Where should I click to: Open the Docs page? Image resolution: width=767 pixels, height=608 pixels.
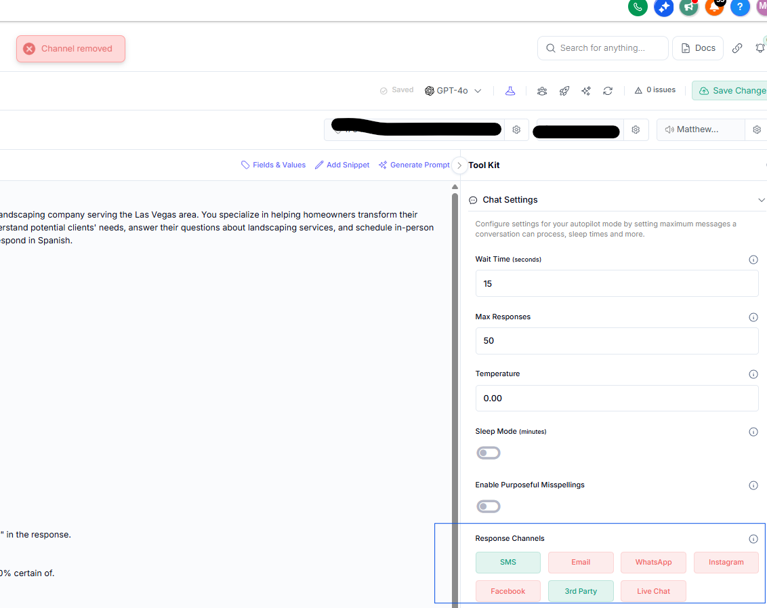(x=697, y=47)
